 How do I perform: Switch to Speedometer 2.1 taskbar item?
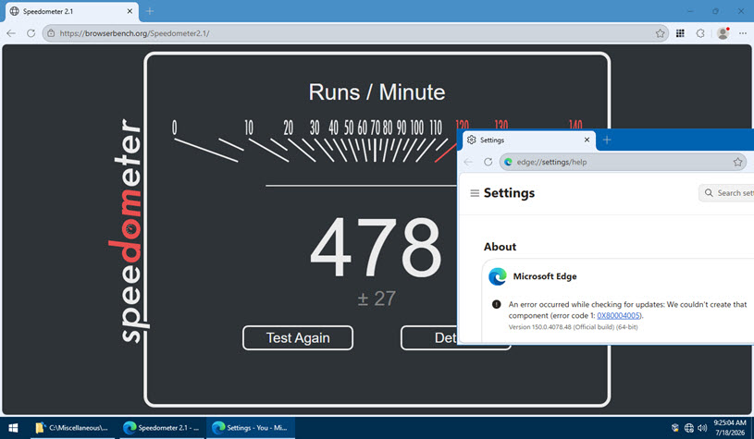coord(161,428)
